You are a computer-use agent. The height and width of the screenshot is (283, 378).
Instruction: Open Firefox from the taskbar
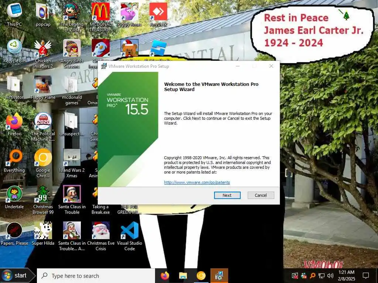click(165, 276)
